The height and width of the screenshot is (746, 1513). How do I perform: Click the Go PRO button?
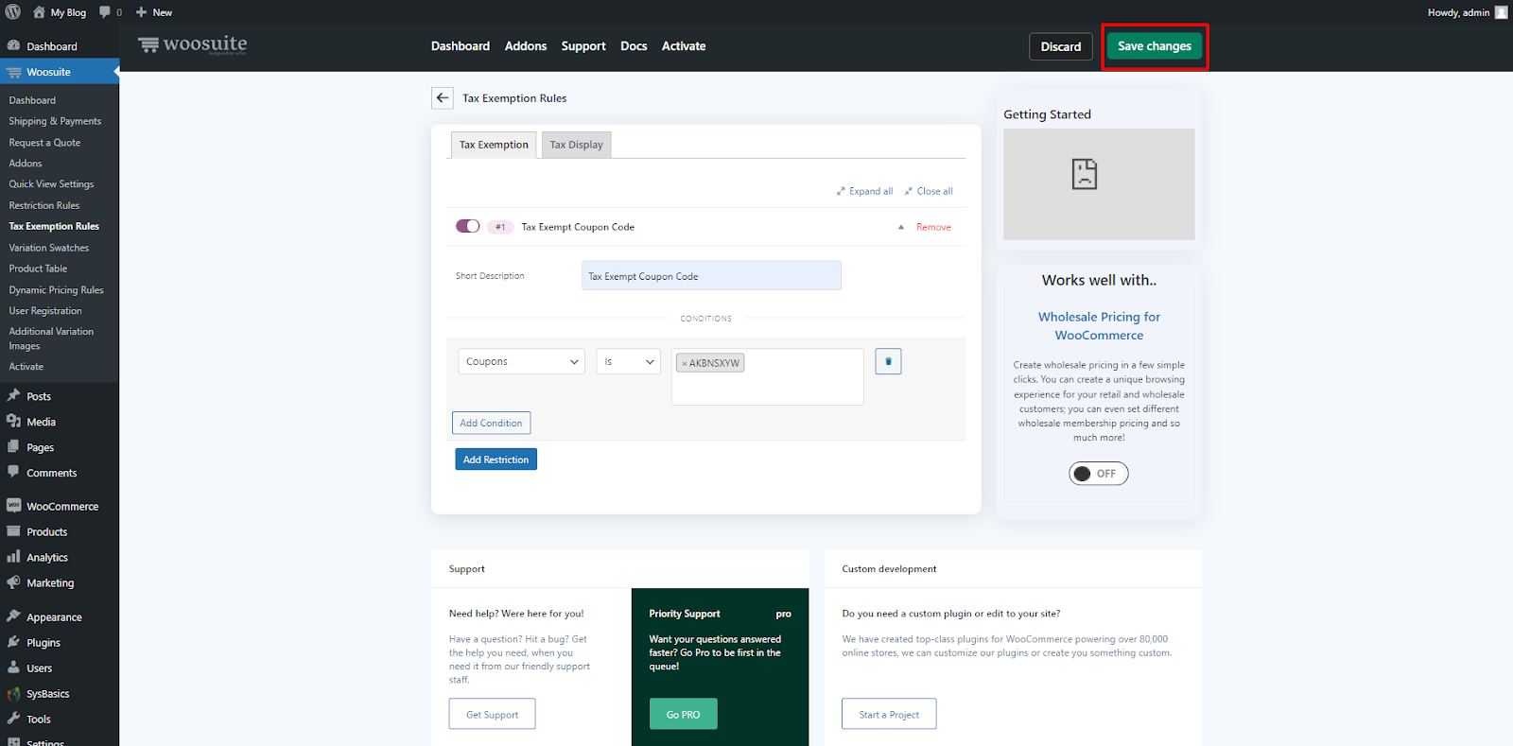click(683, 714)
